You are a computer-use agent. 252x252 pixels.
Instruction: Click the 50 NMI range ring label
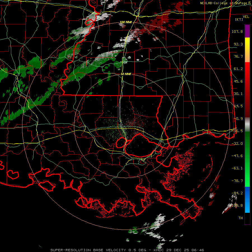pyautogui.click(x=126, y=74)
